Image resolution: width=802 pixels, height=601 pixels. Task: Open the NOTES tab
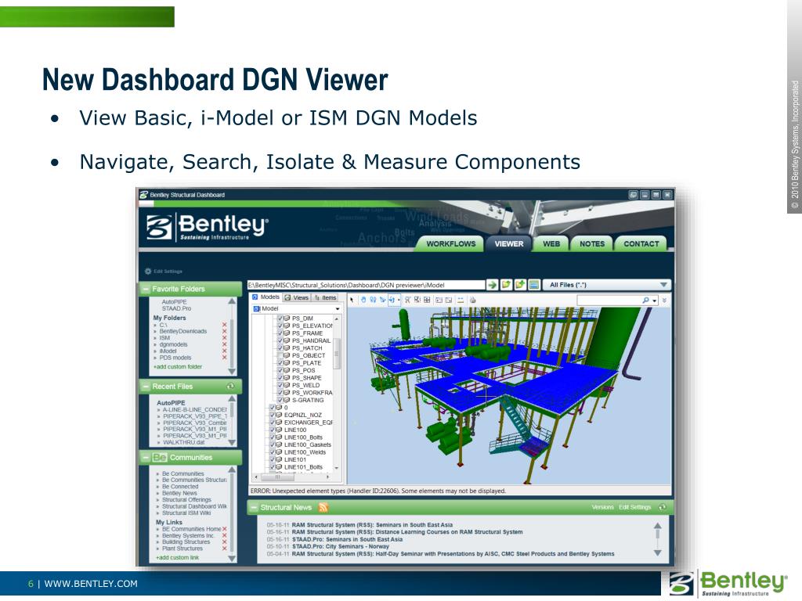[x=592, y=244]
